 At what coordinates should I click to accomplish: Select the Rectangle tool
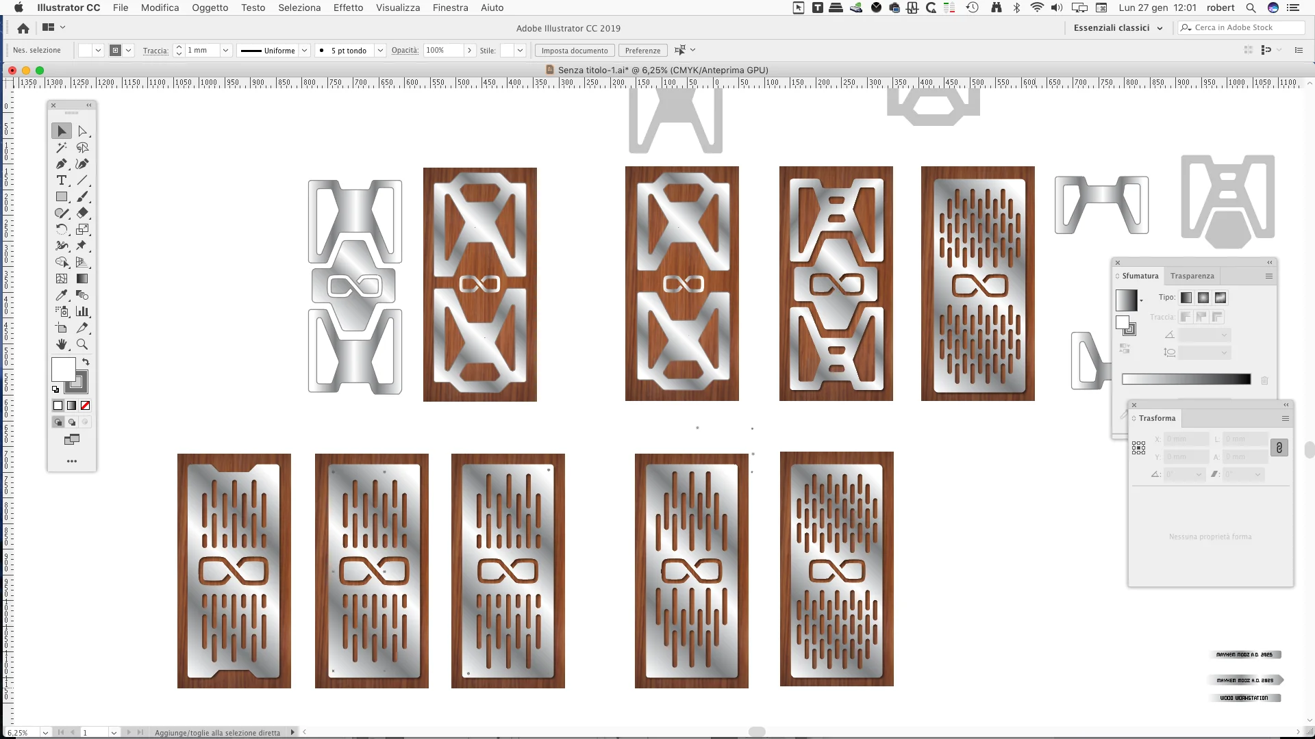(x=62, y=196)
